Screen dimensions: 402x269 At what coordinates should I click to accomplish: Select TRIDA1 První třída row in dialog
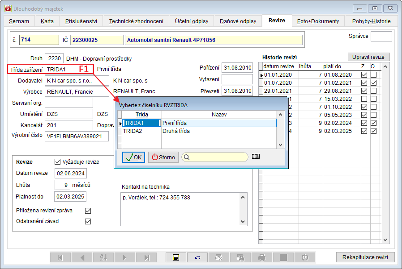[x=199, y=123]
